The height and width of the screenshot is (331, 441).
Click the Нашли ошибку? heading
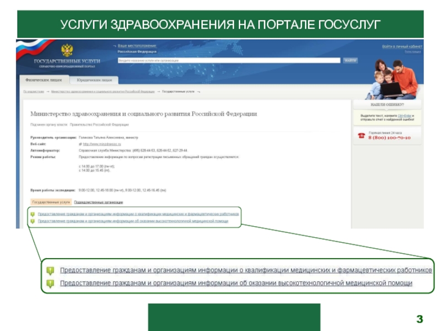[x=388, y=105]
